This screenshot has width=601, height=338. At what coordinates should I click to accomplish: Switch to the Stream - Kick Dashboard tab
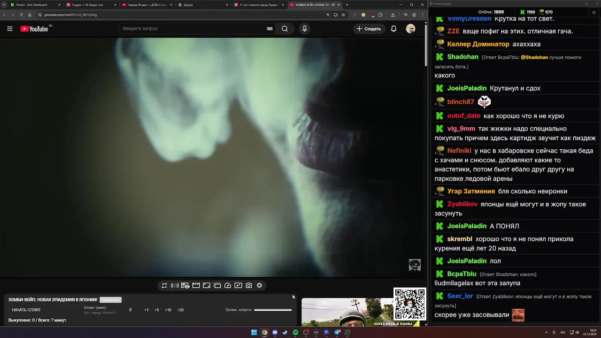[x=36, y=5]
